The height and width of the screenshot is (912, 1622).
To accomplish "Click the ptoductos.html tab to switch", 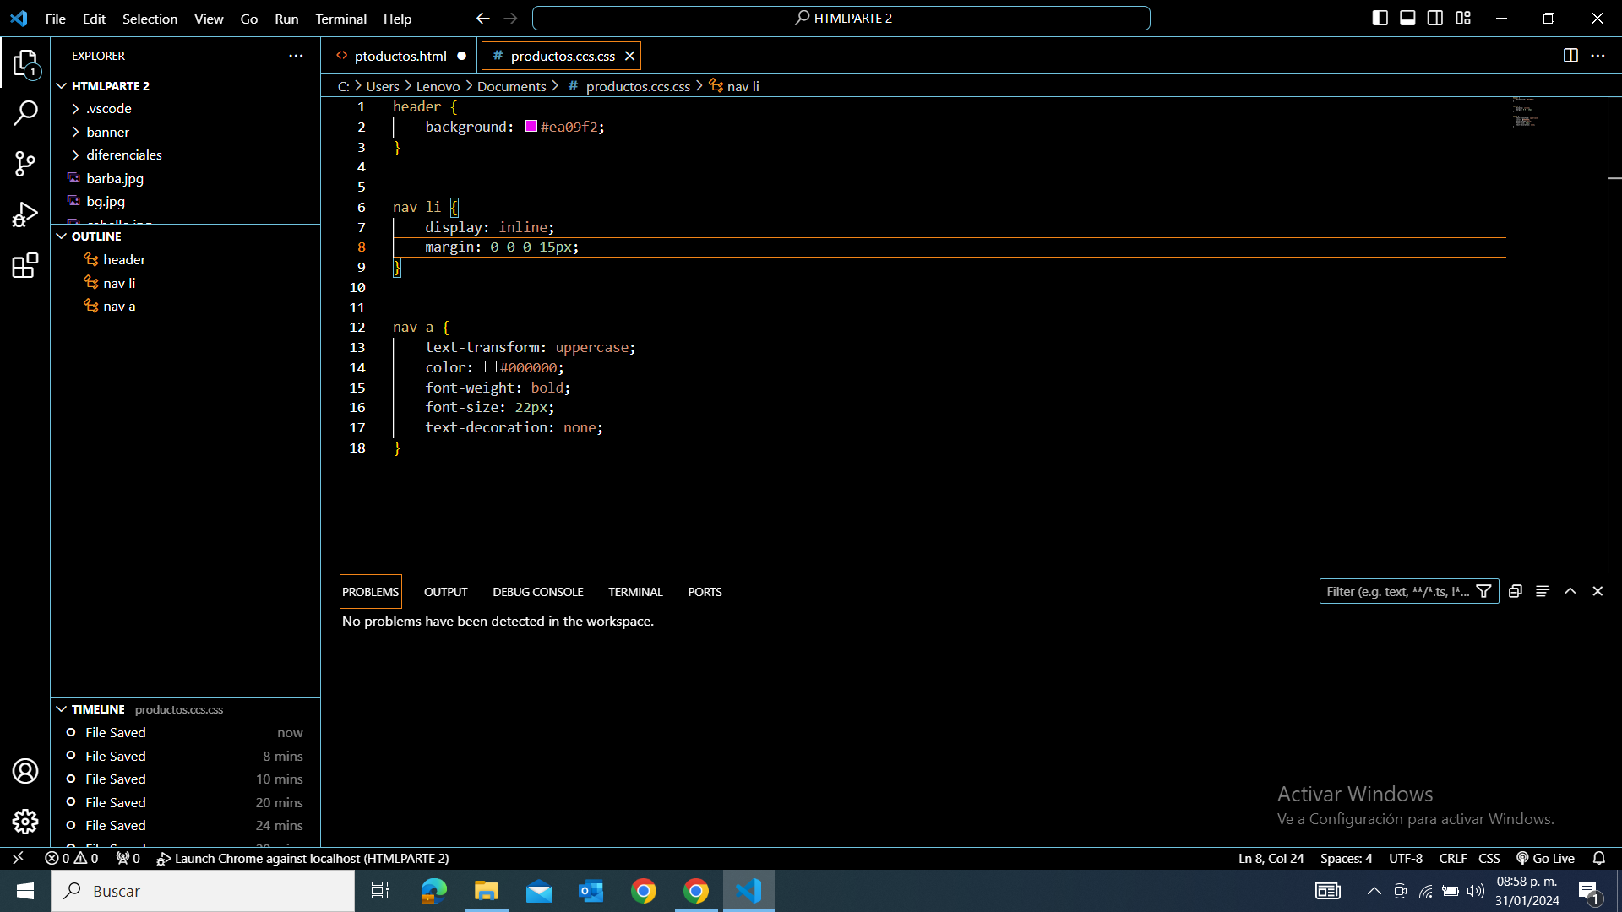I will pos(401,56).
